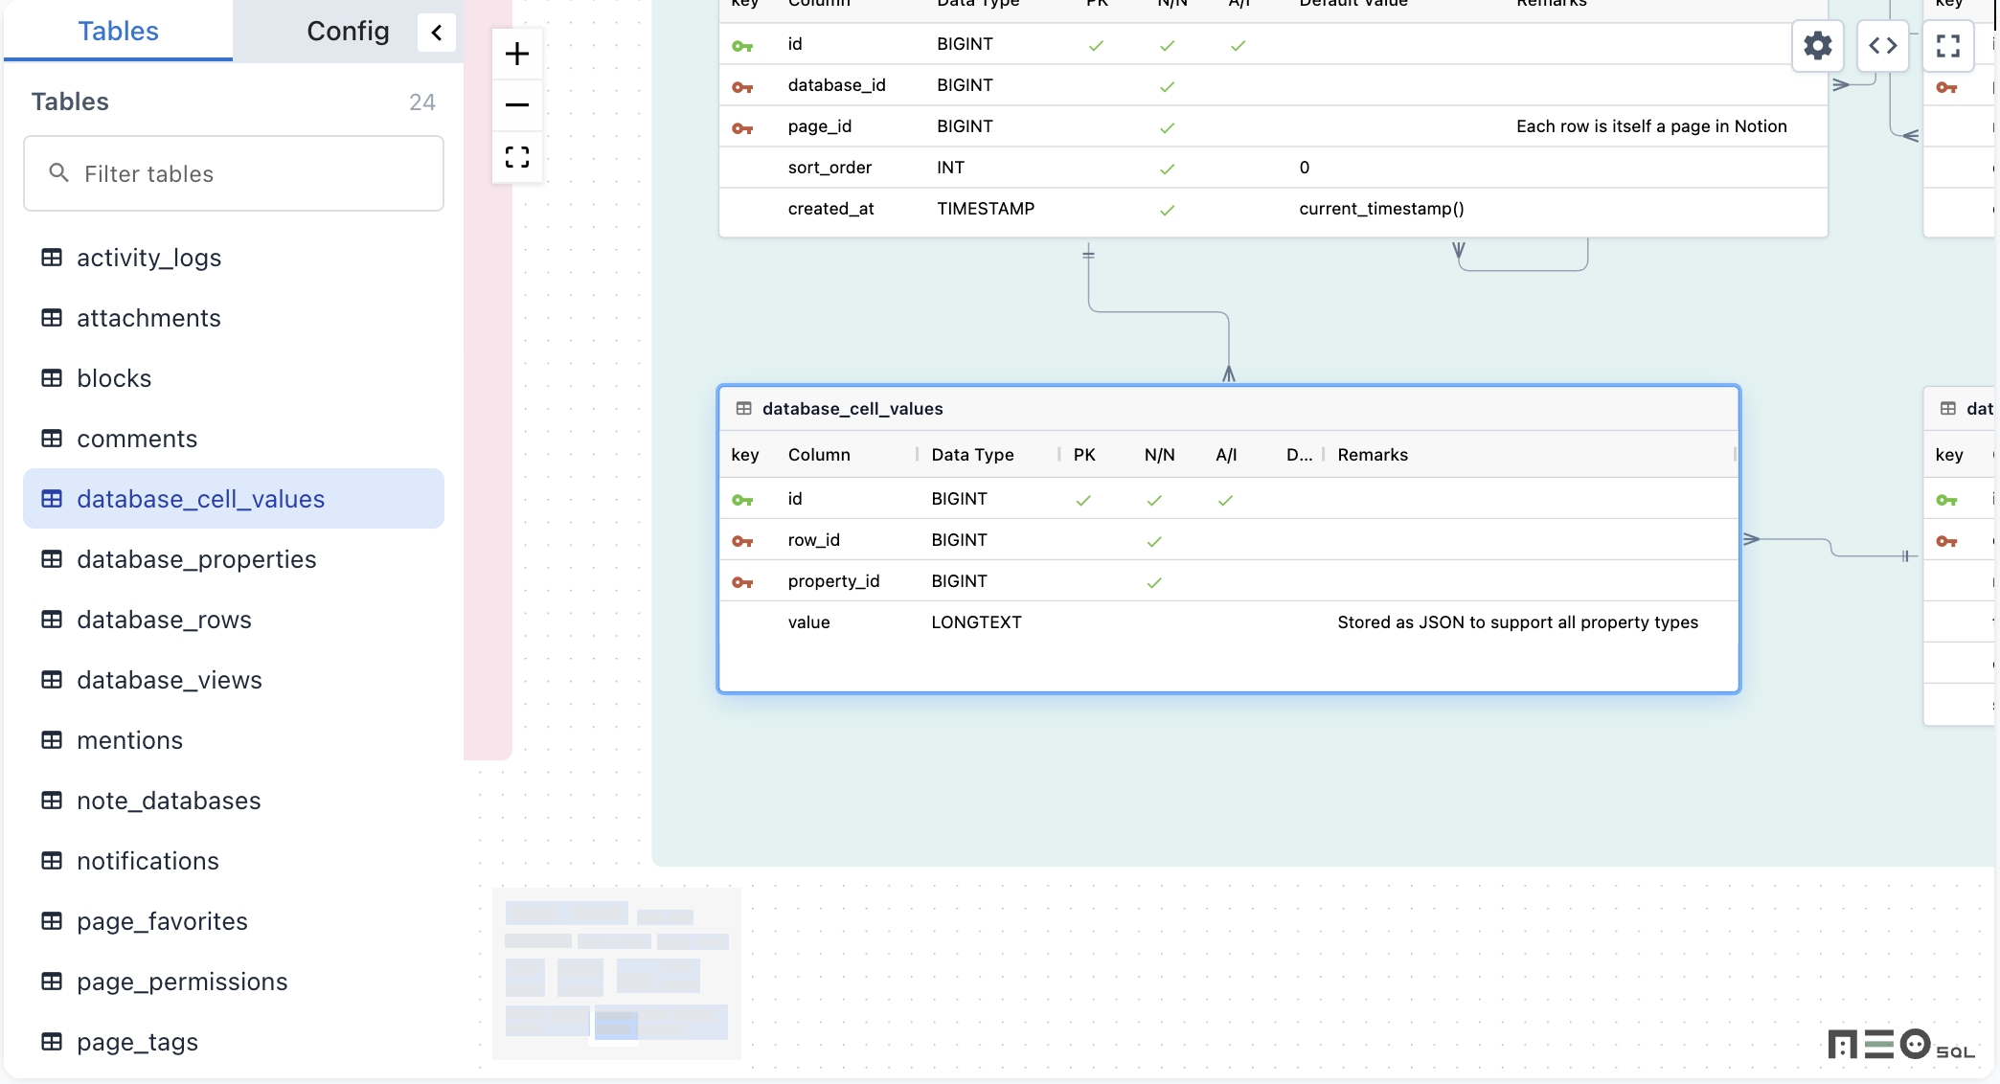Click primary key icon of id row in database_cell_values

click(742, 500)
